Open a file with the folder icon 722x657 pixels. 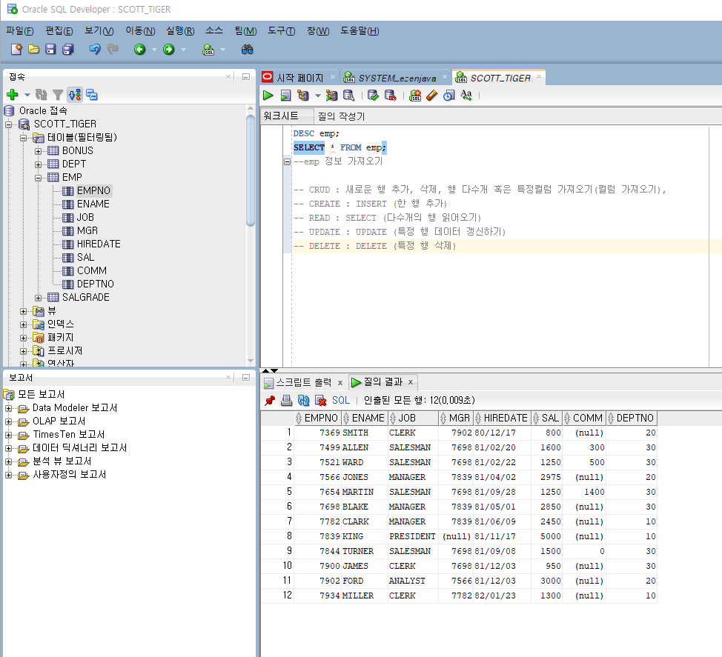coord(33,49)
